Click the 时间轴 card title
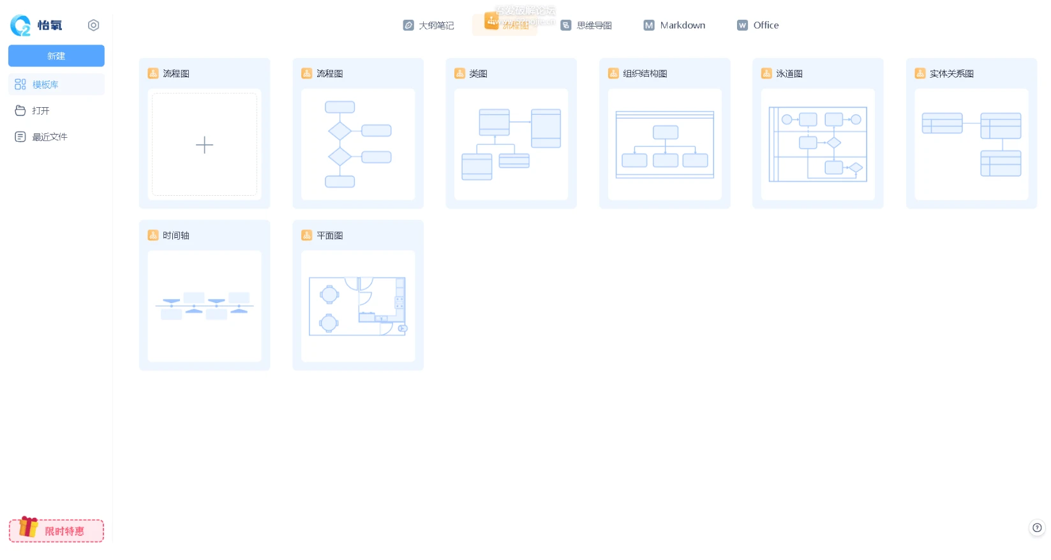 176,235
